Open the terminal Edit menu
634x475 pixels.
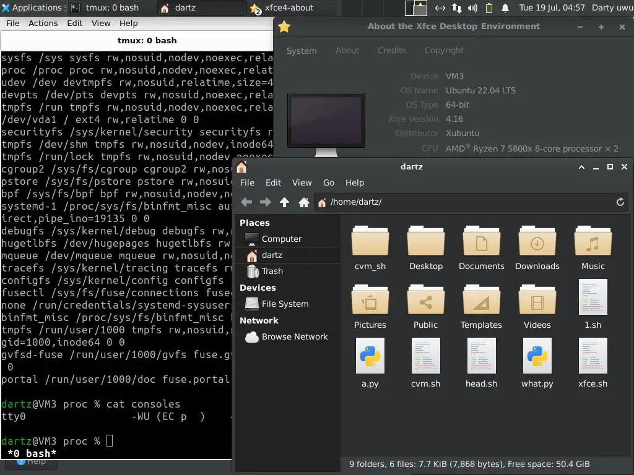point(74,24)
